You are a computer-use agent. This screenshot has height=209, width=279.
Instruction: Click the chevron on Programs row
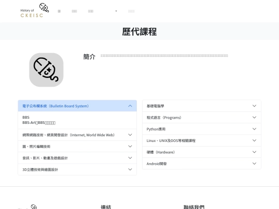(x=254, y=118)
